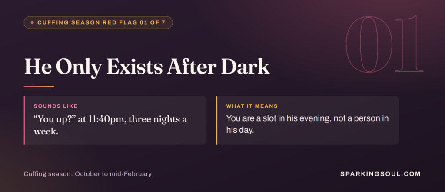Click the yellow accent bar on What It Means card
The image size is (445, 192).
click(217, 120)
